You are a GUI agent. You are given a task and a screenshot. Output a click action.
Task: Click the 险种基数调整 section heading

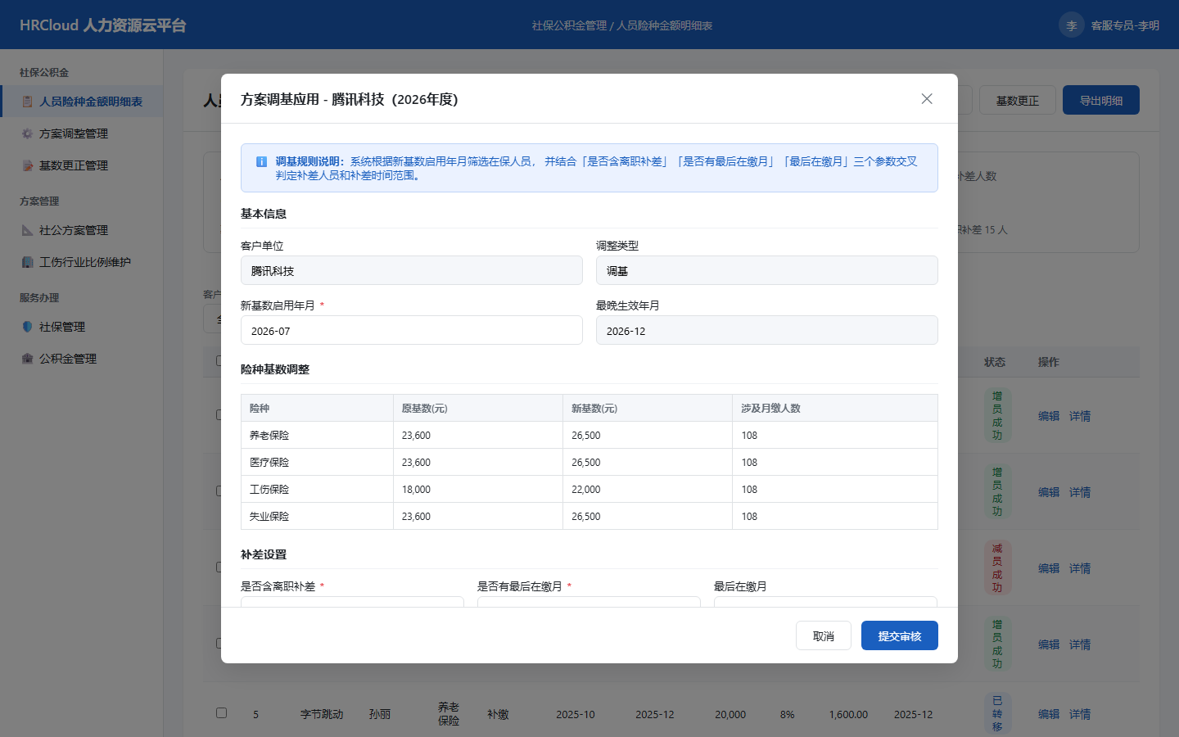[x=275, y=369]
